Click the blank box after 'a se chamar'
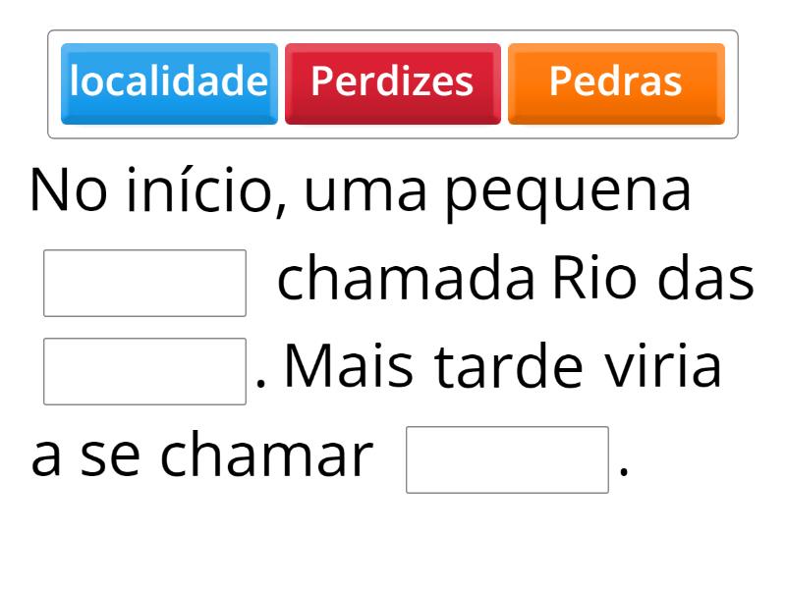This screenshot has height=589, width=786. [507, 459]
